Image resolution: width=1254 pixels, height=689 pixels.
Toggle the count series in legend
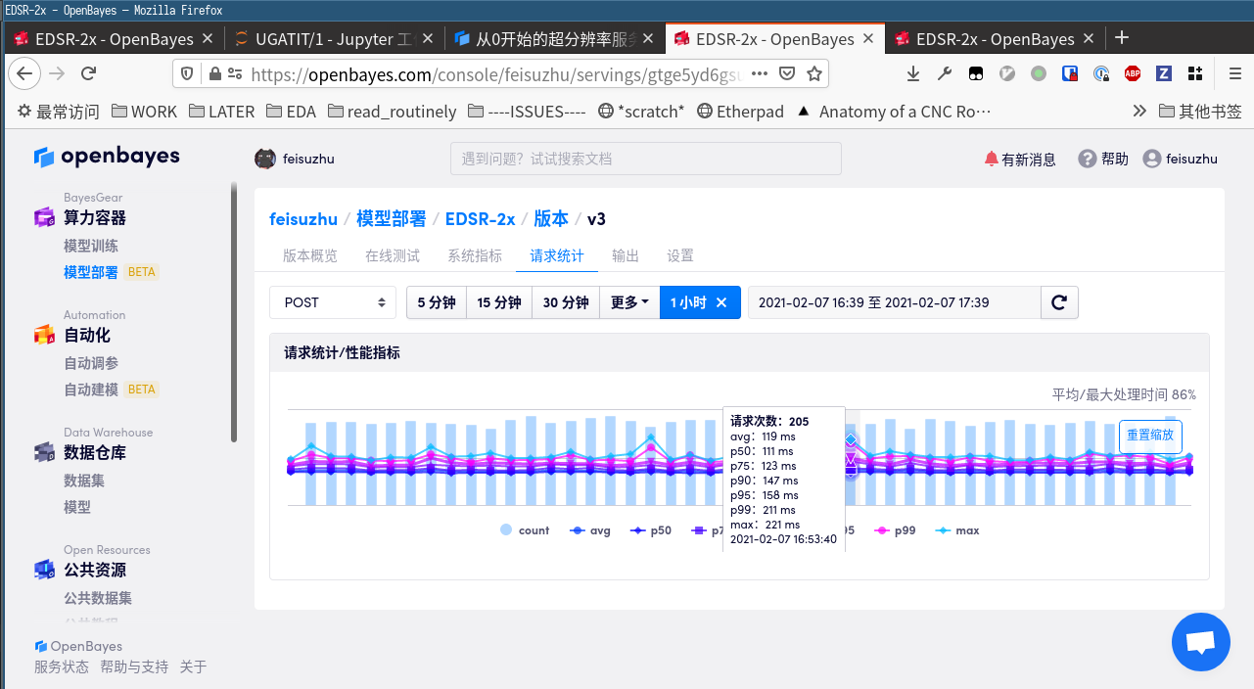coord(525,530)
